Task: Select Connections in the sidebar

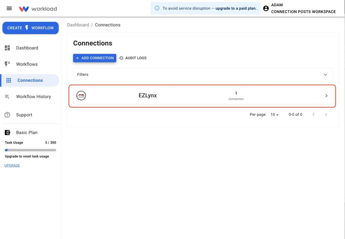Action: 30,80
